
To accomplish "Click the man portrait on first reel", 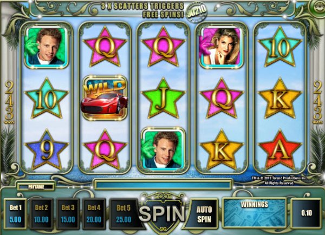I will pyautogui.click(x=46, y=48).
